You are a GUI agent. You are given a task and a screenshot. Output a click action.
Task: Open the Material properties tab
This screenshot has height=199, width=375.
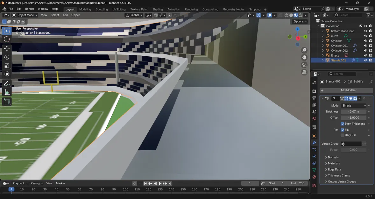[314, 177]
